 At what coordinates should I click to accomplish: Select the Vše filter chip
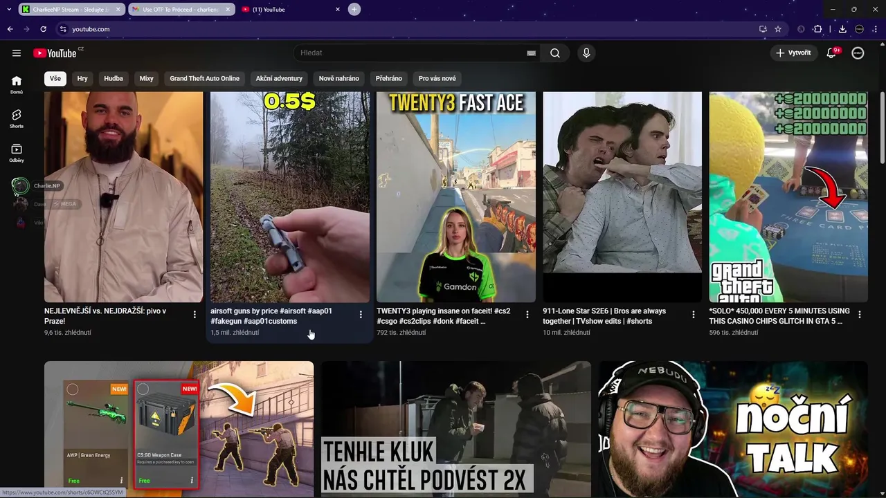coord(55,79)
